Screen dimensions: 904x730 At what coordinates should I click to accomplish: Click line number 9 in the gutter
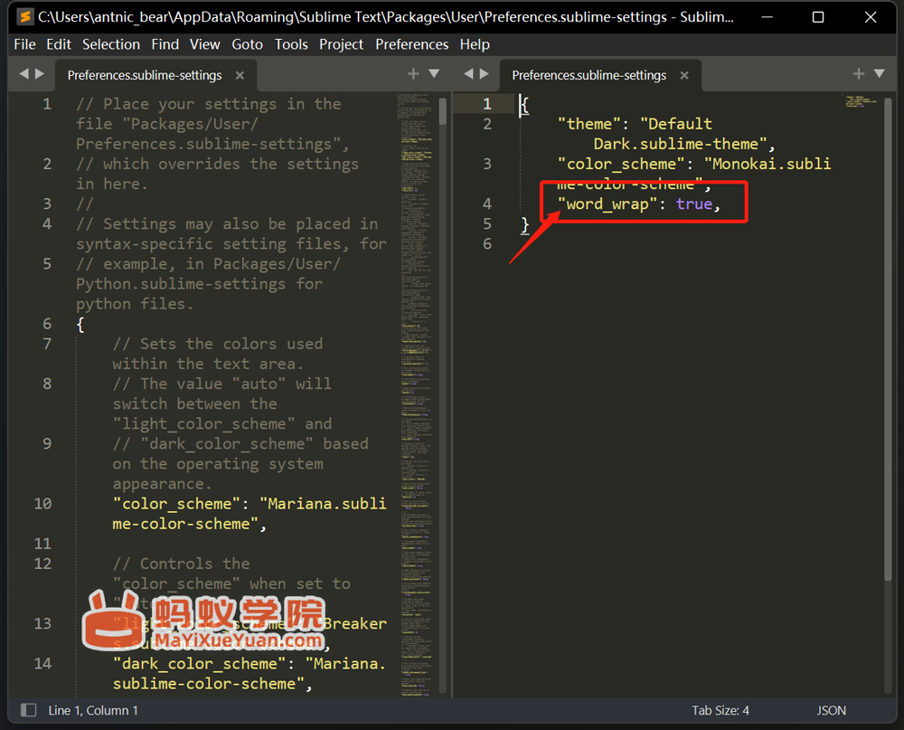[x=47, y=444]
